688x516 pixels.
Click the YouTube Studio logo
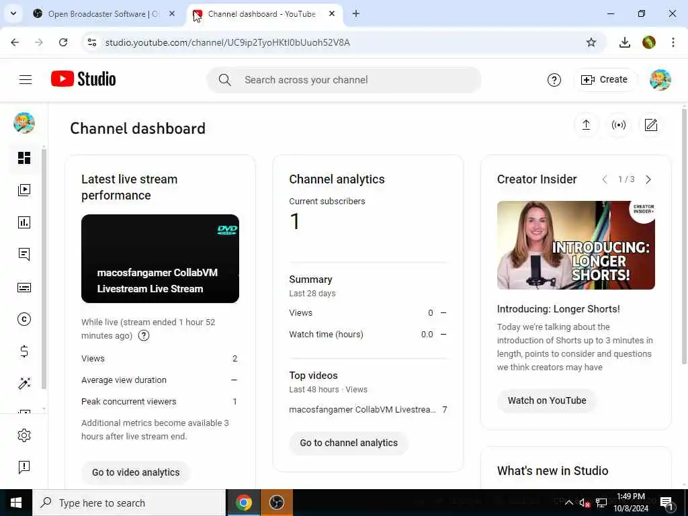pos(83,79)
